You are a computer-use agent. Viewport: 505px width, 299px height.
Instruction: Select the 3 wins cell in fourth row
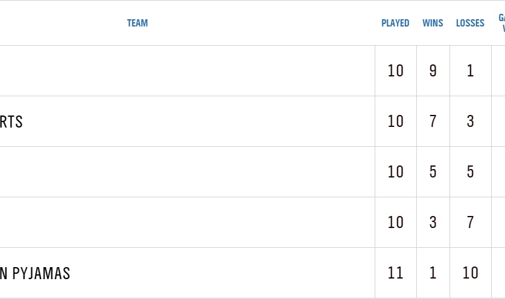433,223
